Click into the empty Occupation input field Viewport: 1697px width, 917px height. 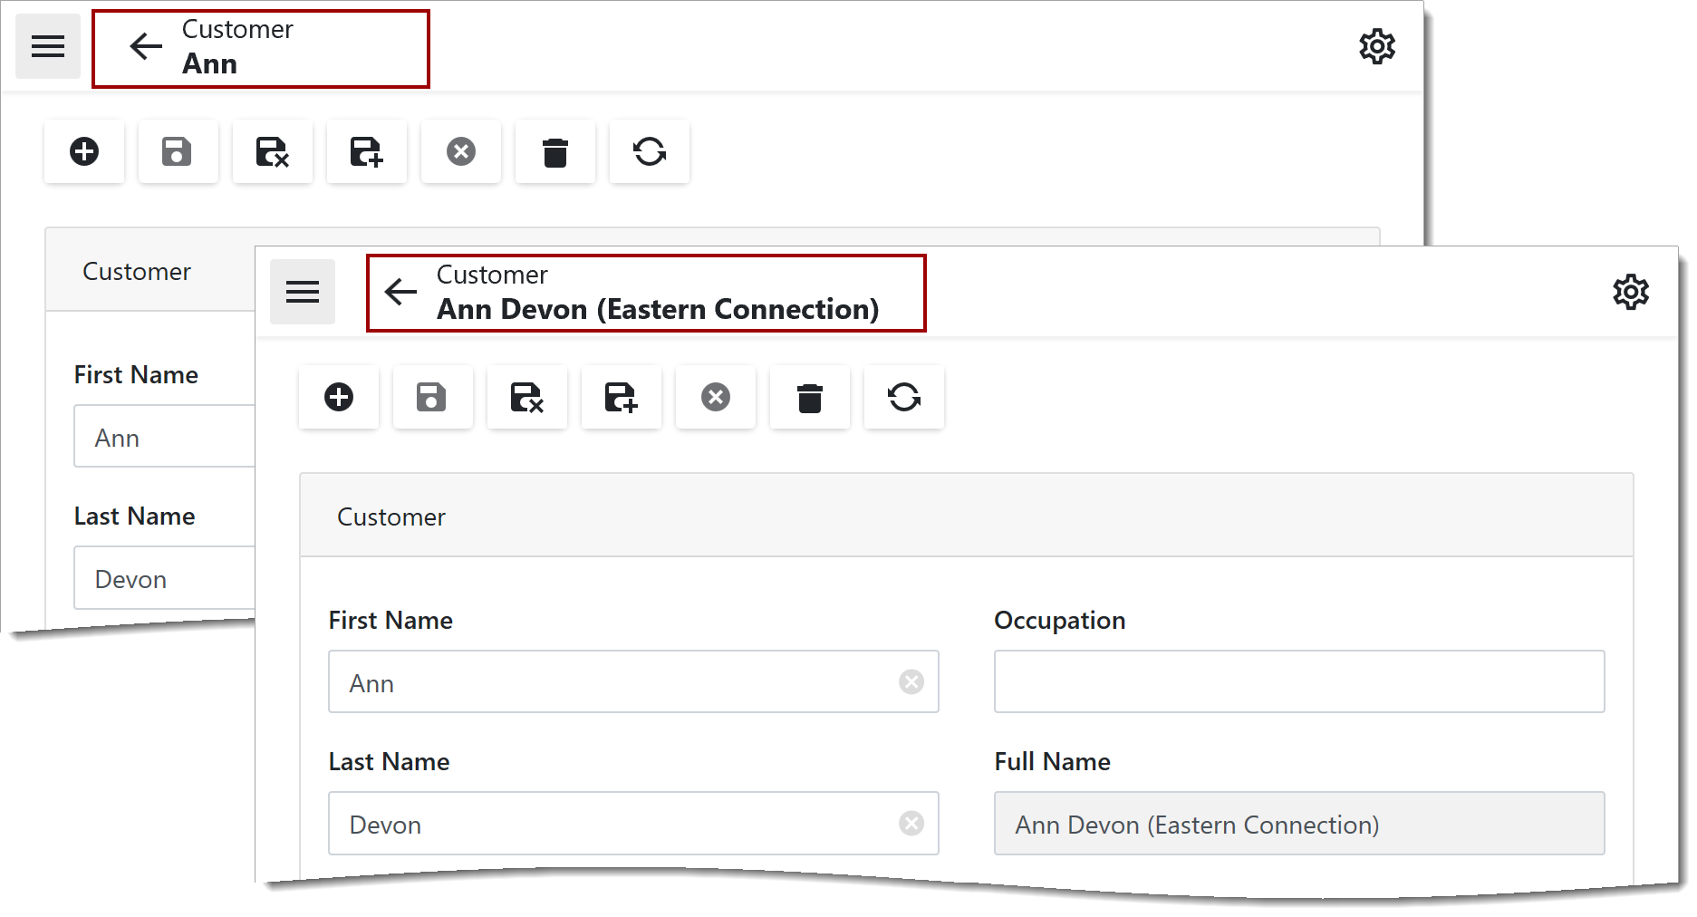click(x=1298, y=681)
